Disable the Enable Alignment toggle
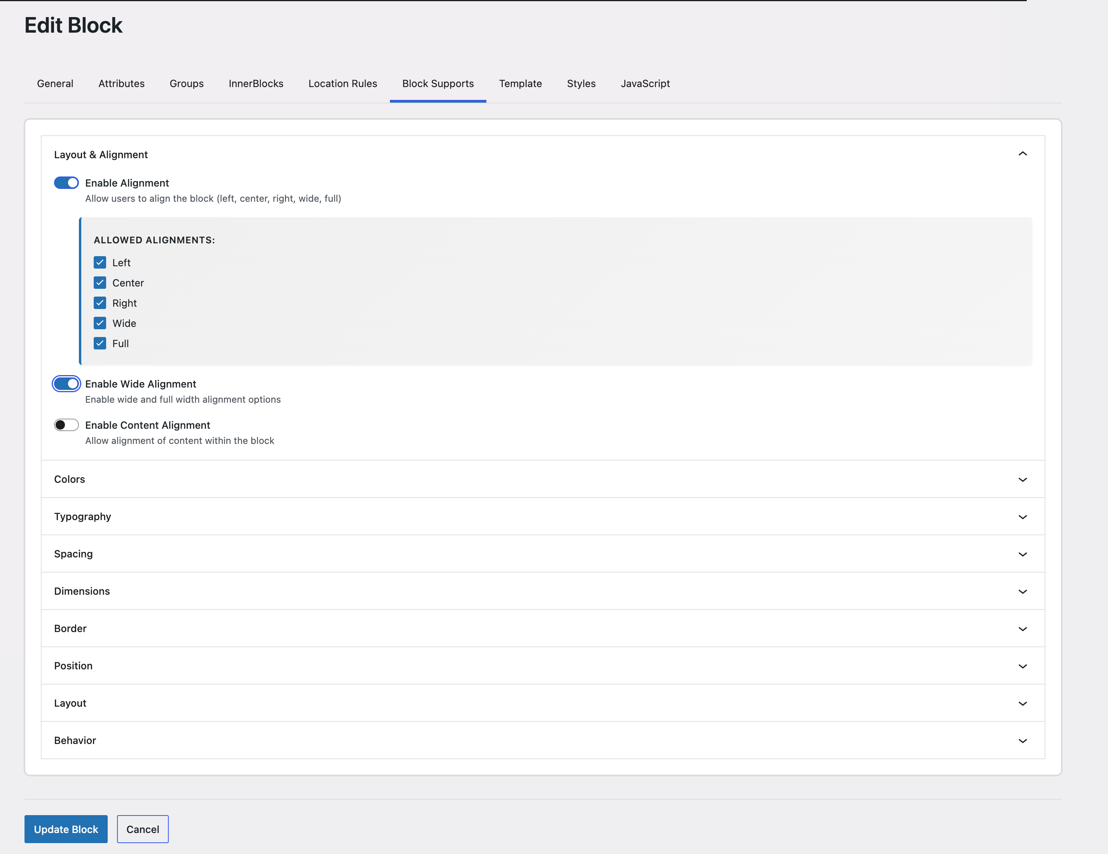This screenshot has height=854, width=1108. (x=66, y=183)
